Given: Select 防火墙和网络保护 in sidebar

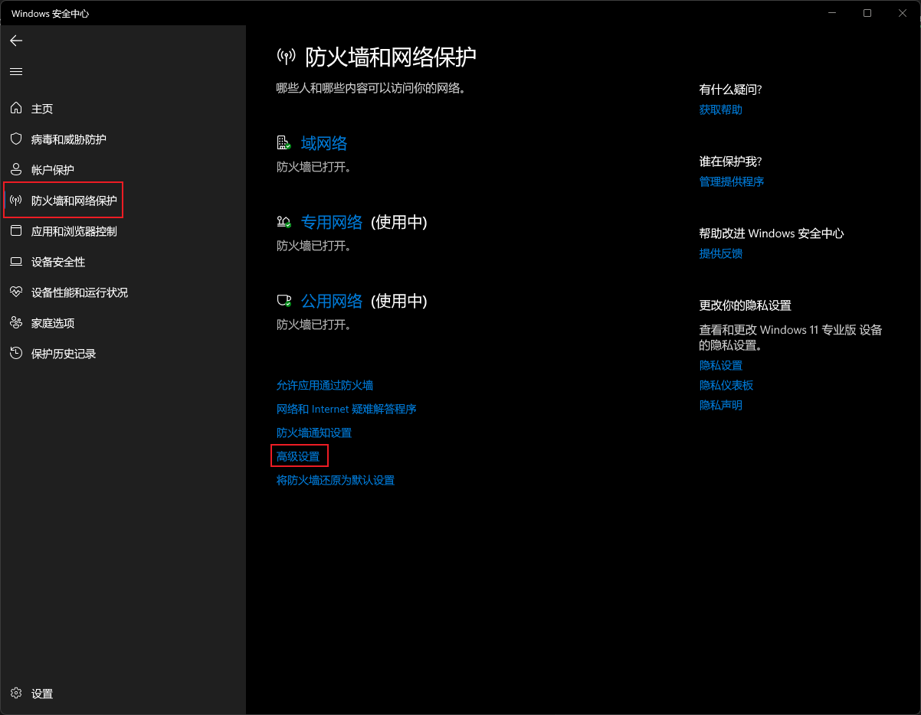Looking at the screenshot, I should pyautogui.click(x=123, y=201).
